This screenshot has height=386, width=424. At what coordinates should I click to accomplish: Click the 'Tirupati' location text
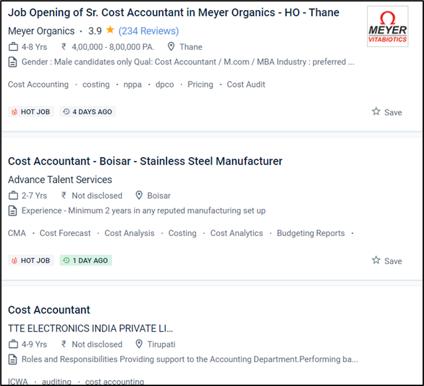coord(161,344)
